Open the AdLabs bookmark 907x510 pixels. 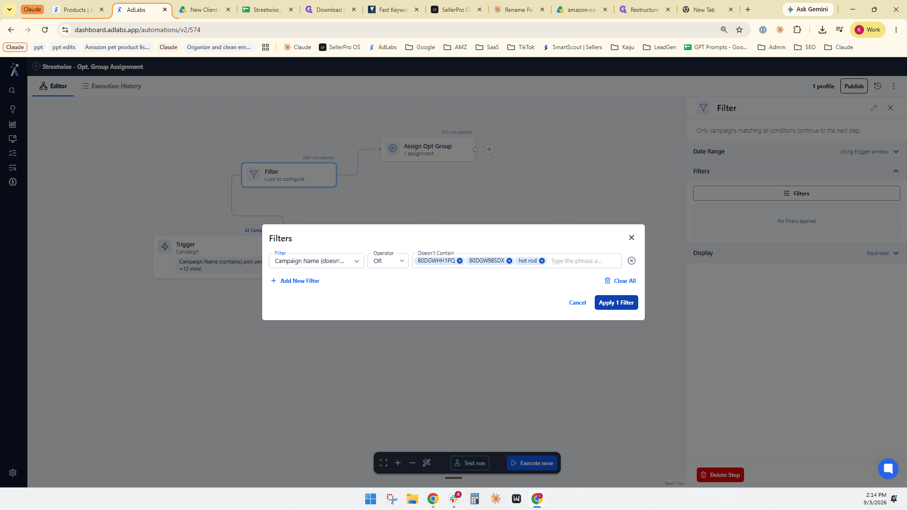[383, 47]
